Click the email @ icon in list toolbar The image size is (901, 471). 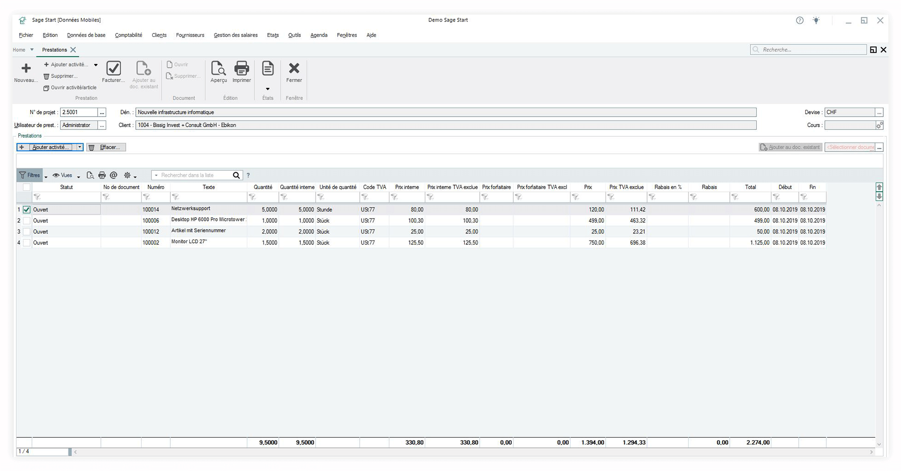point(113,175)
